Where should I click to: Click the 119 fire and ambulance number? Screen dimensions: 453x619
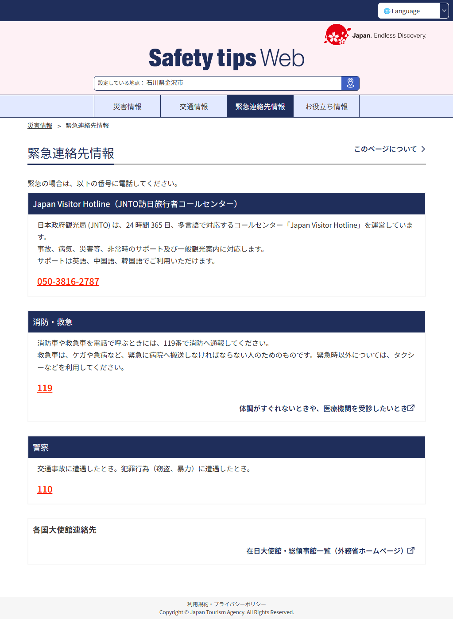tap(45, 388)
